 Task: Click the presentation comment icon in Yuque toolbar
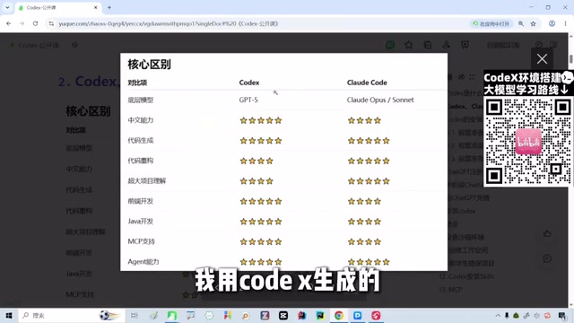point(465,45)
